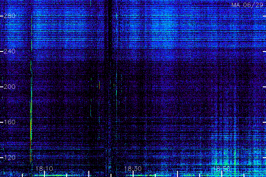Screen dimensions: 266x177
Task: Click the 200 frequency axis label
Action: (9, 87)
